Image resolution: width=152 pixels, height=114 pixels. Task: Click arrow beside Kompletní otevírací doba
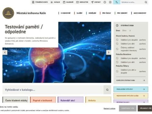(x=144, y=80)
